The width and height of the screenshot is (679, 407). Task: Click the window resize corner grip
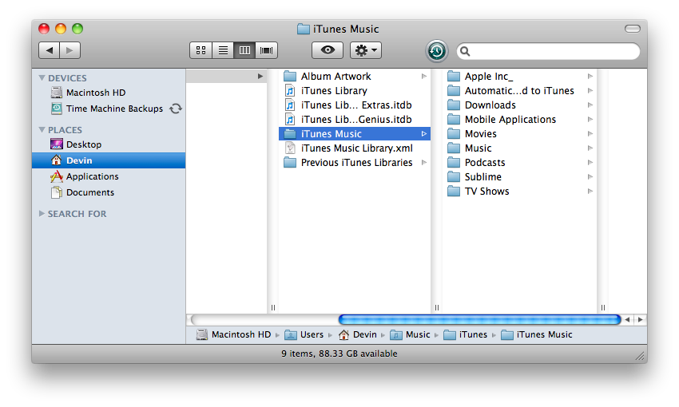pos(640,356)
